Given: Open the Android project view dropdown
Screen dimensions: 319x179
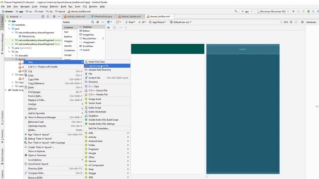Looking at the screenshot, I should (14, 16).
